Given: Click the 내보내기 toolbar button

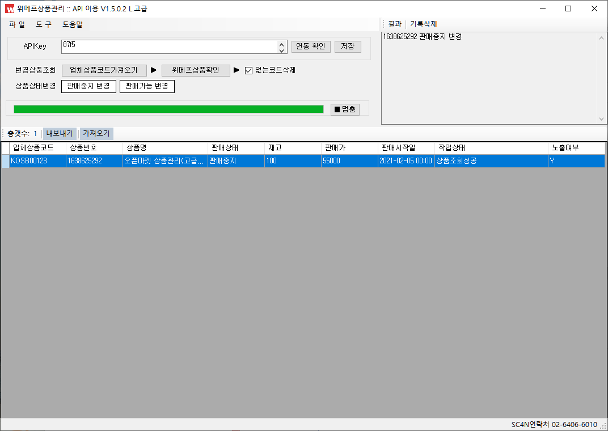Looking at the screenshot, I should (60, 134).
